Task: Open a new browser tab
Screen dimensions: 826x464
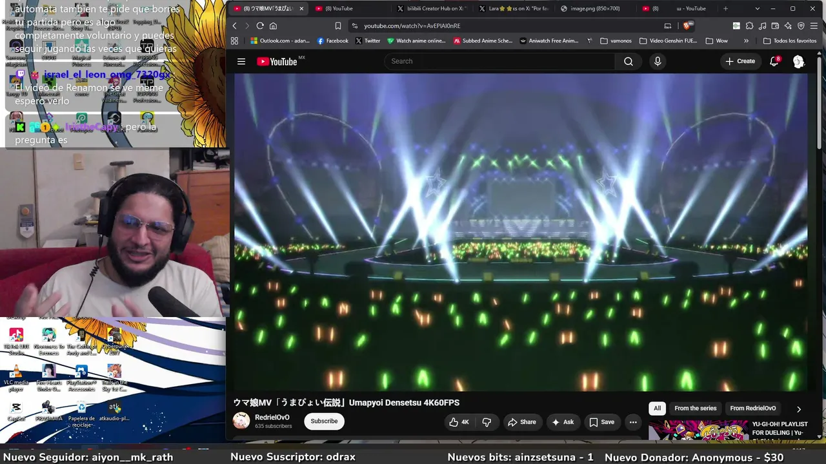Action: [x=725, y=8]
